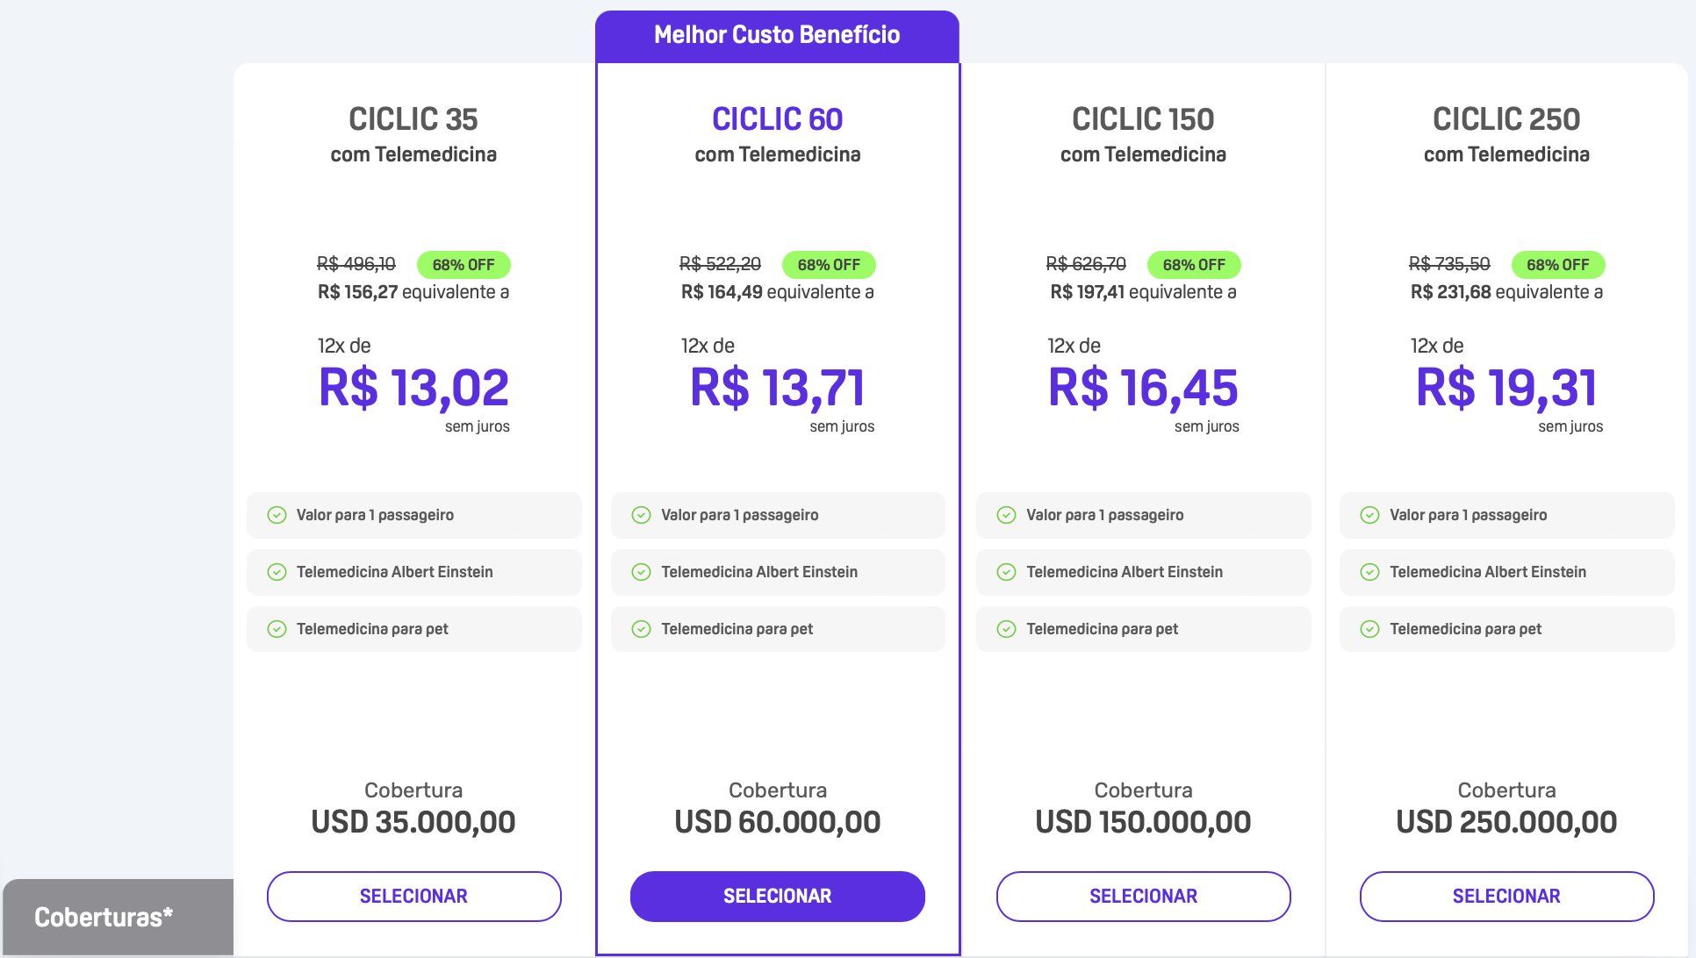Click check icon for CICLIC 35 Telemedicina Albert Einstein

pyautogui.click(x=277, y=572)
